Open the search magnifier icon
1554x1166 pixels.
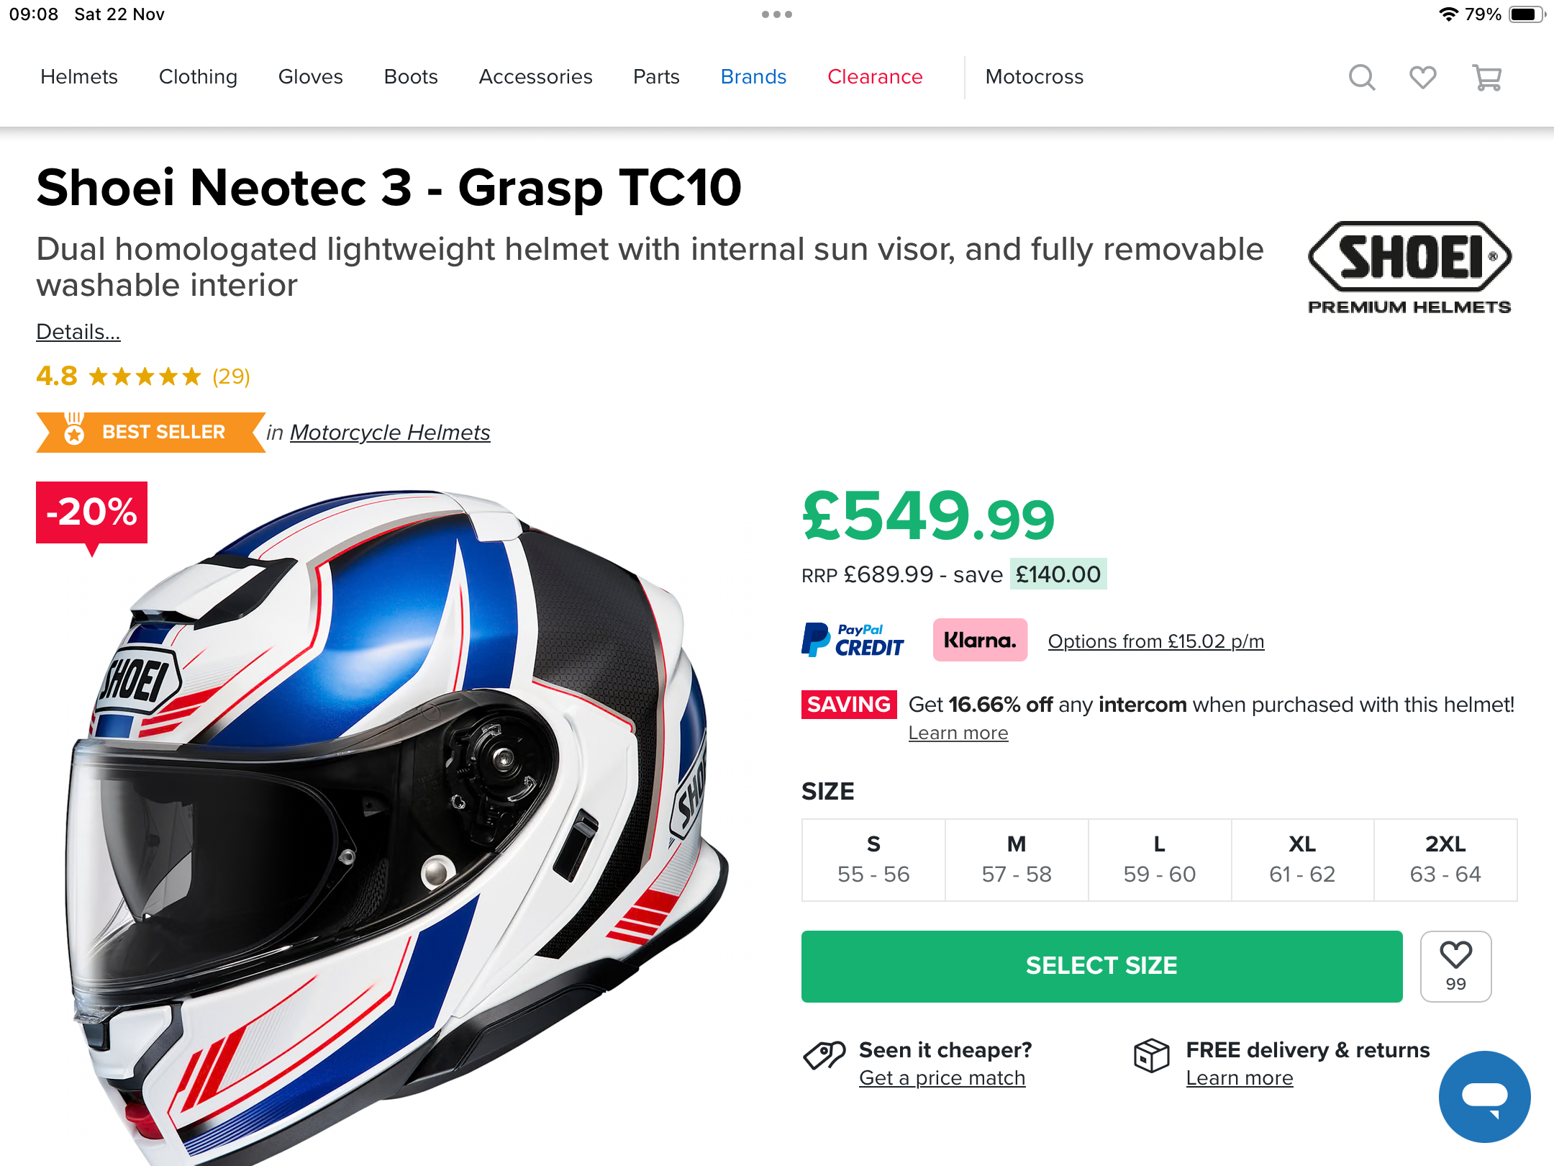click(1361, 77)
